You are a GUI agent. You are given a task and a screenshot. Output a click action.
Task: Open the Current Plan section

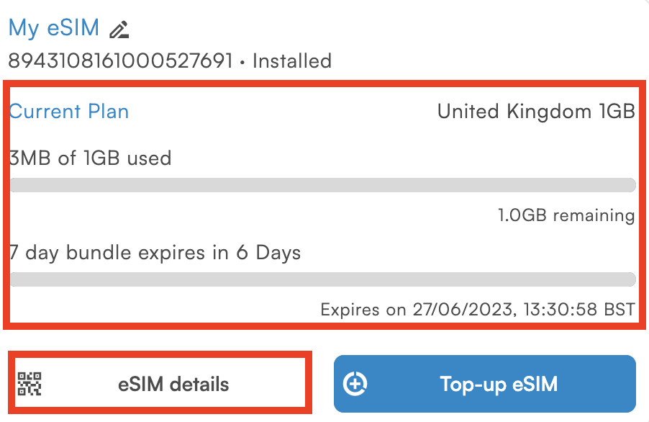click(x=68, y=112)
